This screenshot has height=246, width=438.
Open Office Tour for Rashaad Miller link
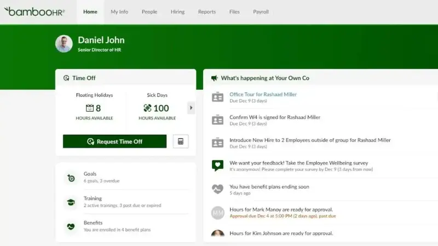(x=263, y=94)
